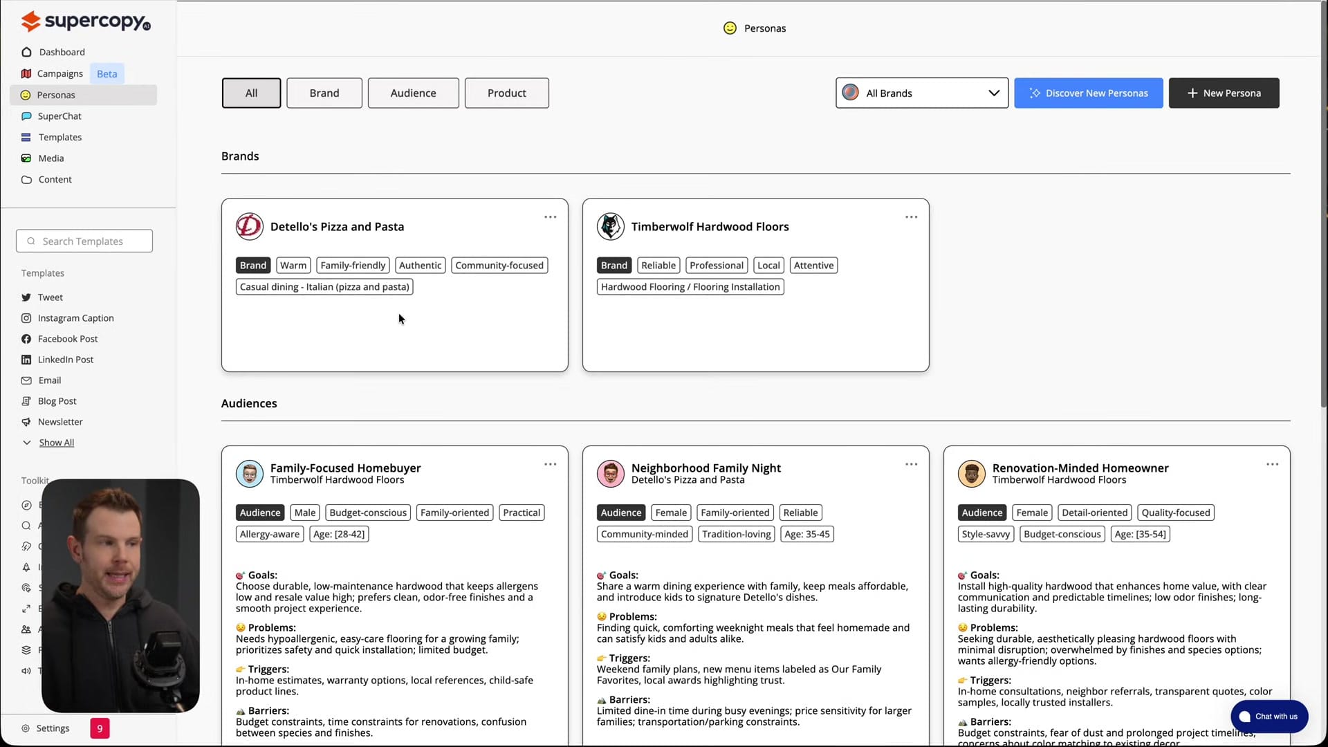Click the Supercopy logo

pyautogui.click(x=85, y=21)
